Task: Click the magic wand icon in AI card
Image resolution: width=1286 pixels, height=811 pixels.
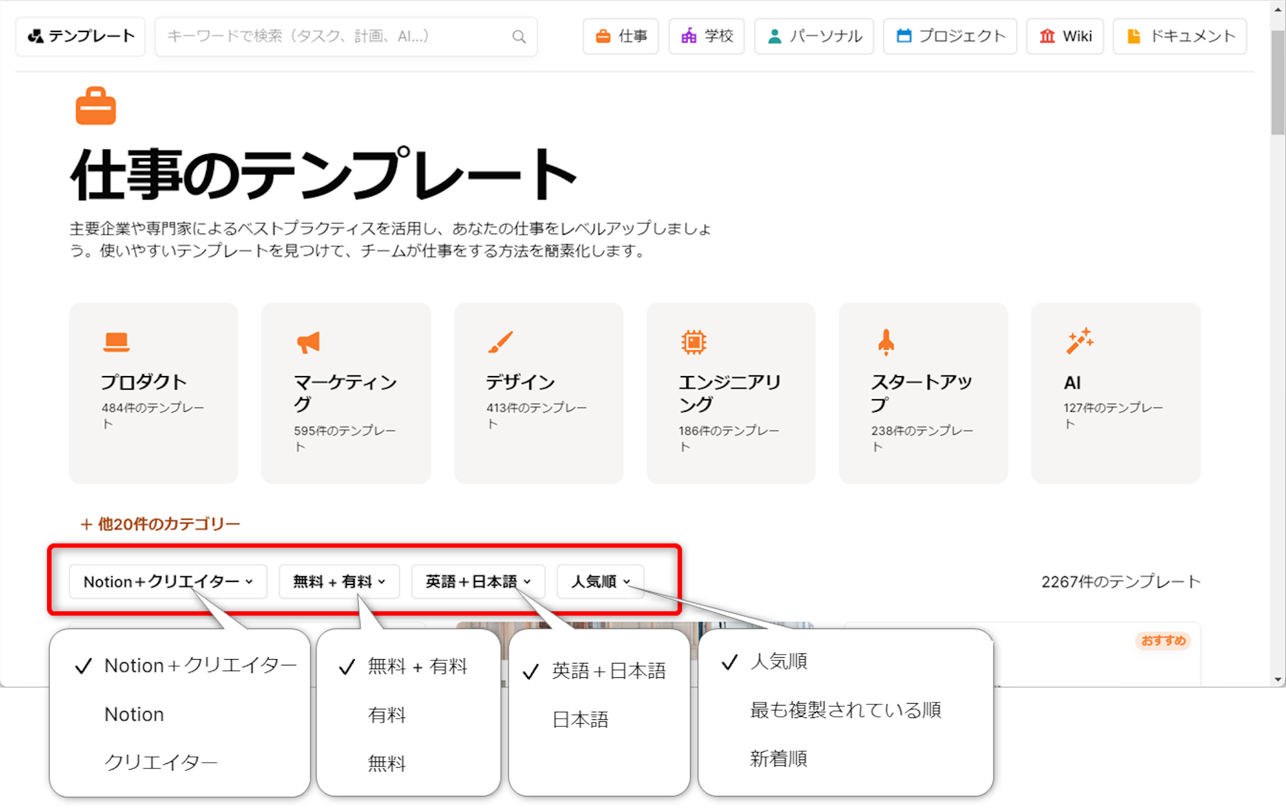Action: (1079, 341)
